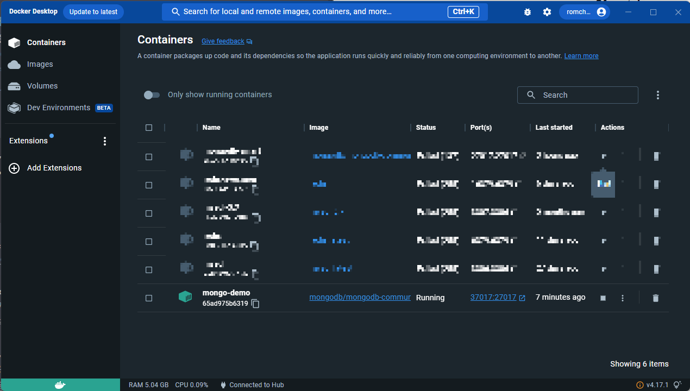This screenshot has width=690, height=391.
Task: Click the third row container icon
Action: [186, 212]
